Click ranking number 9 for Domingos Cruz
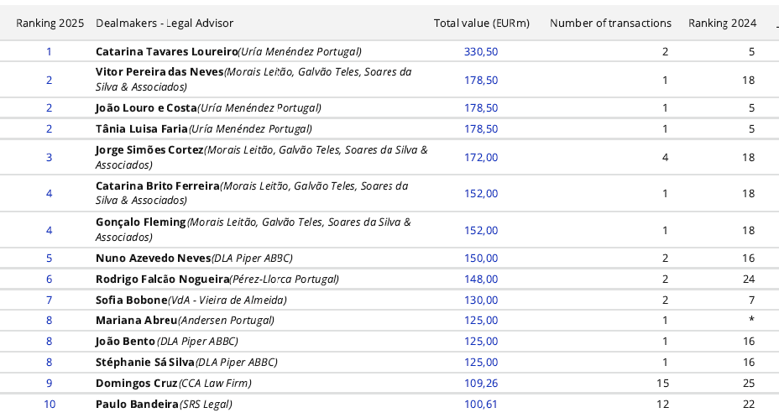Viewport: 779px width, 418px height. 50,384
